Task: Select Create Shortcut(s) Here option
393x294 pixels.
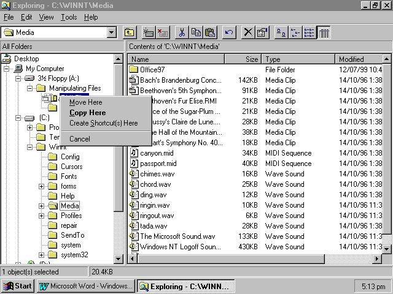Action: 103,123
